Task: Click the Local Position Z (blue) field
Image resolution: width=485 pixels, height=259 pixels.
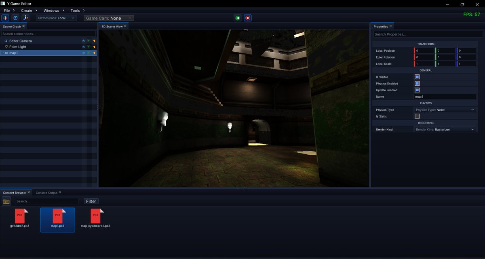Action: tap(467, 51)
